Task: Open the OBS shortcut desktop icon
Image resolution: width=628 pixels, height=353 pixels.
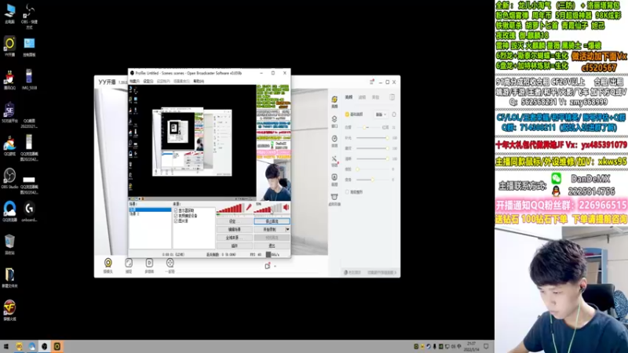Action: [29, 16]
